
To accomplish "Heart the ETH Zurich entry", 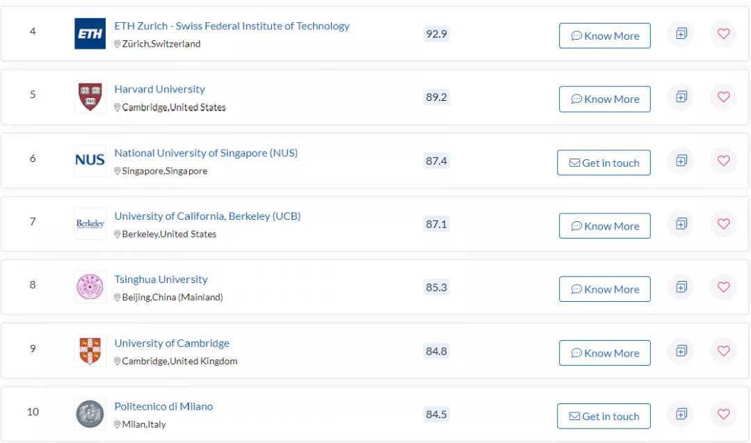I will click(x=723, y=33).
